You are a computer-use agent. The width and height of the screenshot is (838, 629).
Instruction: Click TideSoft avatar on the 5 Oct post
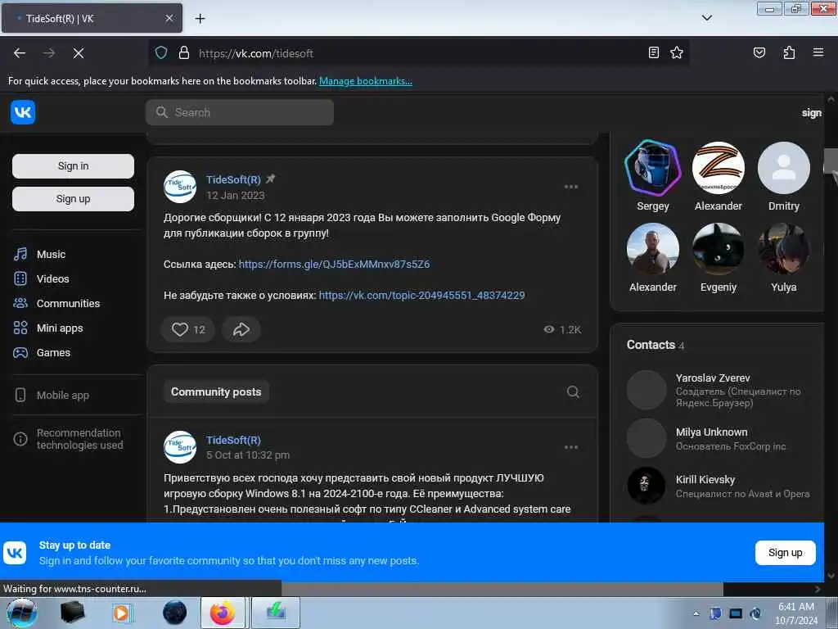[x=180, y=447]
